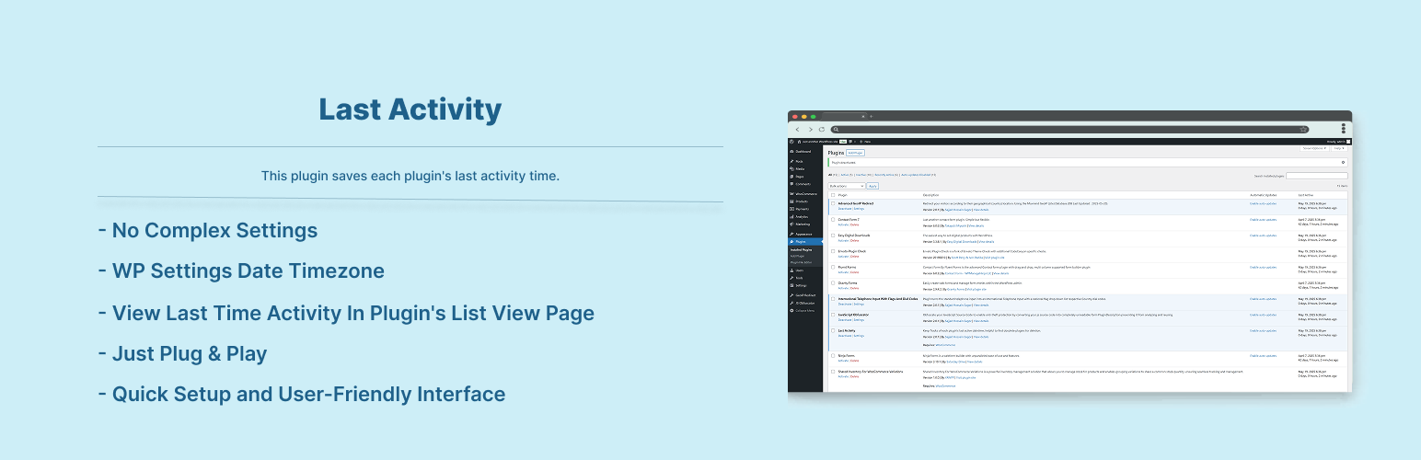Click the Search installed plugins field
The height and width of the screenshot is (460, 1421).
tap(1317, 176)
